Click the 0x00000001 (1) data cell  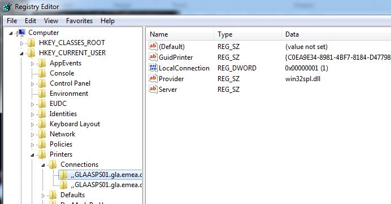[306, 68]
